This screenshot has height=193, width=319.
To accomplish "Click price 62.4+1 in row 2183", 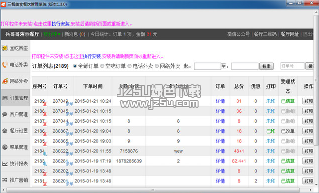I will coord(239,161).
